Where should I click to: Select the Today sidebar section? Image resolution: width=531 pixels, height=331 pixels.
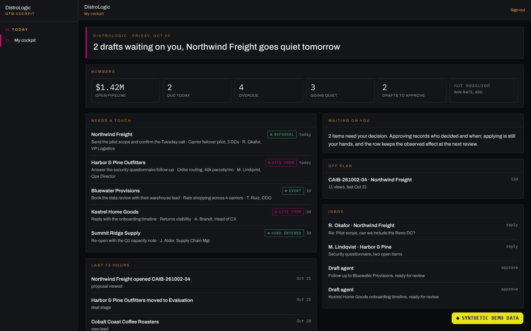pos(20,29)
